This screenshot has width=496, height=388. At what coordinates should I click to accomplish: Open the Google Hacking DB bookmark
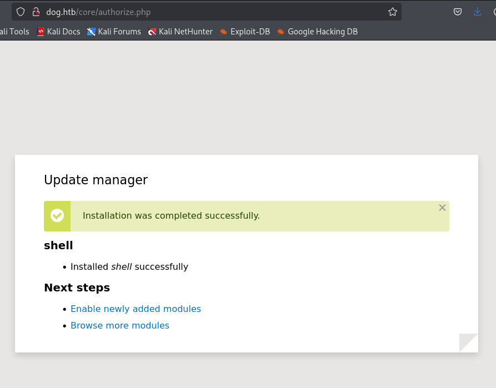tap(317, 32)
